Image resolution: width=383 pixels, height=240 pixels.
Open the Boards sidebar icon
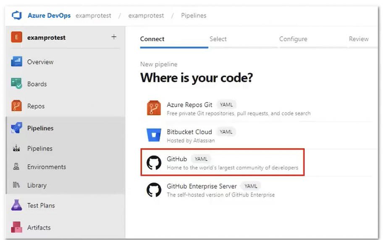click(x=16, y=83)
